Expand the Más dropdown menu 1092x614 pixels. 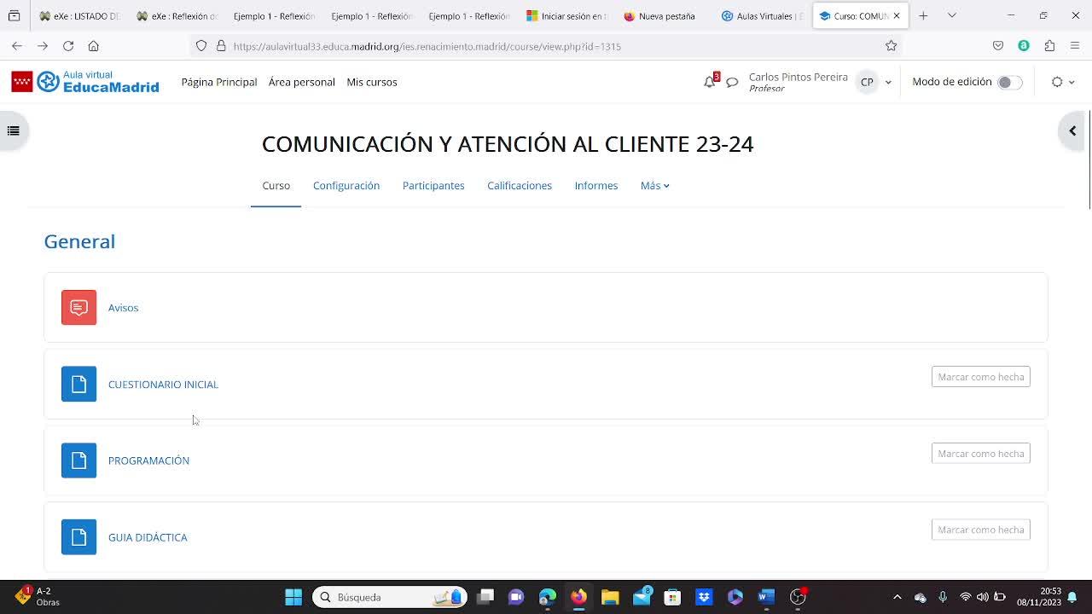654,185
